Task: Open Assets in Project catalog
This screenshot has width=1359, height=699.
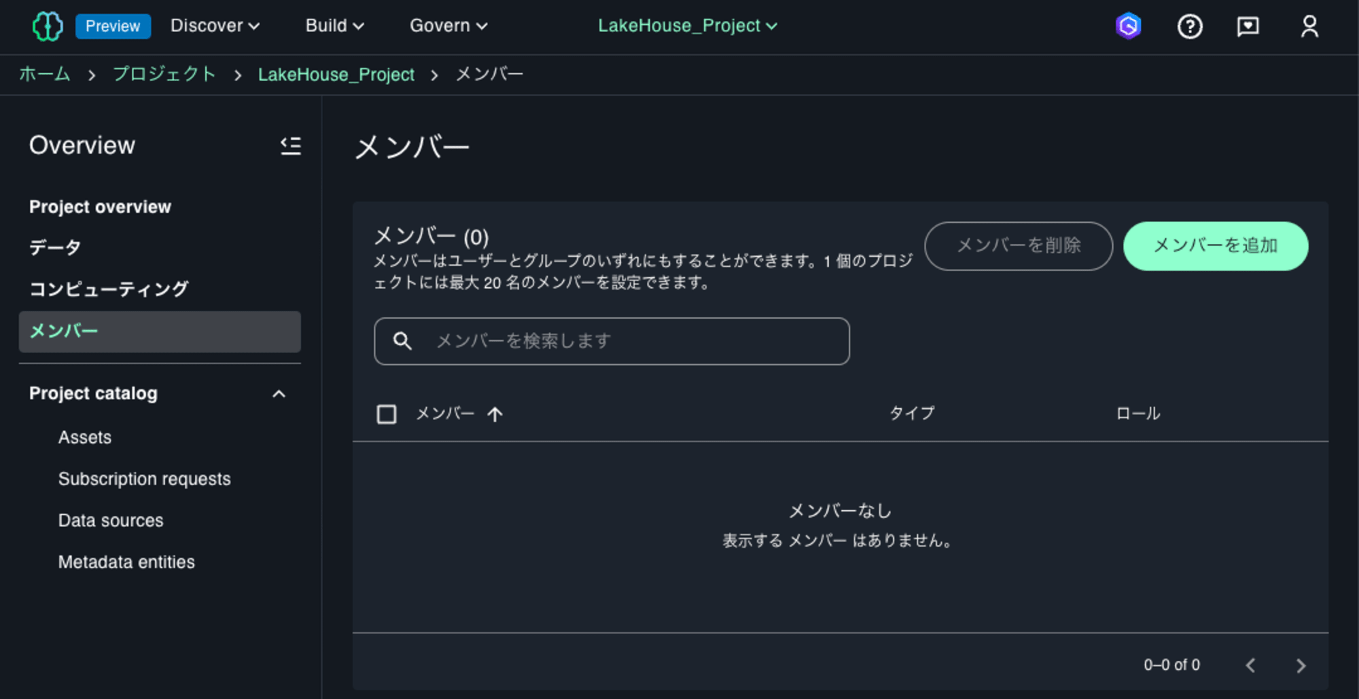Action: [x=85, y=437]
